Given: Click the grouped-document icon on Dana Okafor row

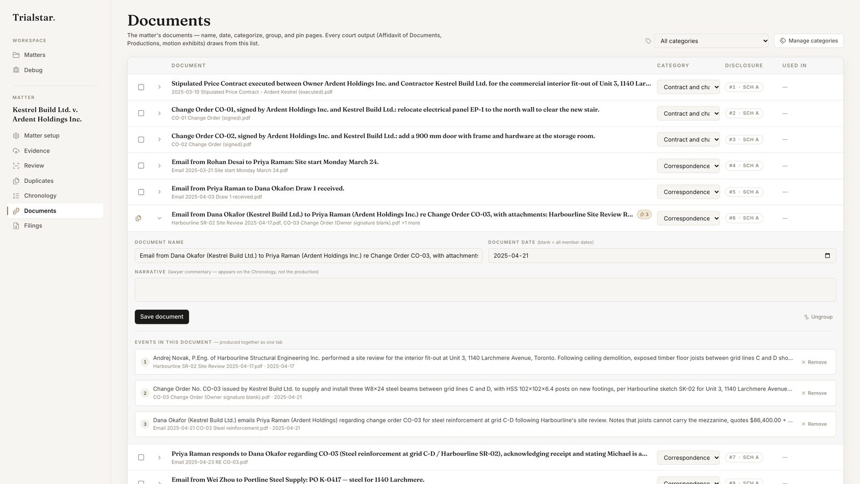Looking at the screenshot, I should click(x=139, y=218).
